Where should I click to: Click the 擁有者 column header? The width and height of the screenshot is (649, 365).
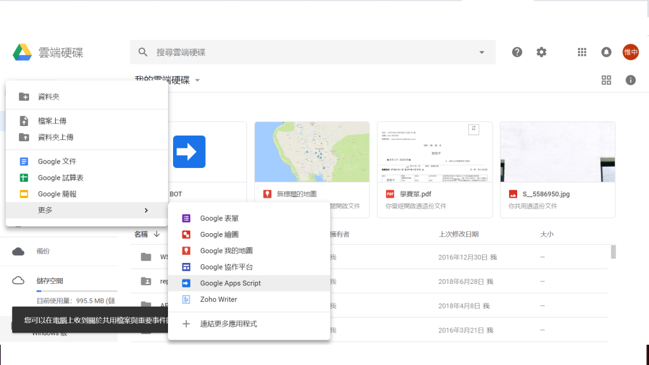[340, 234]
